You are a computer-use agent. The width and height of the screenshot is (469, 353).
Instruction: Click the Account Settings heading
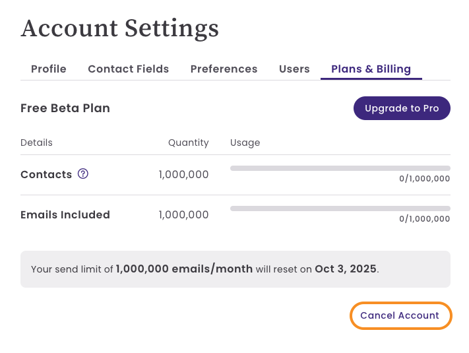120,28
